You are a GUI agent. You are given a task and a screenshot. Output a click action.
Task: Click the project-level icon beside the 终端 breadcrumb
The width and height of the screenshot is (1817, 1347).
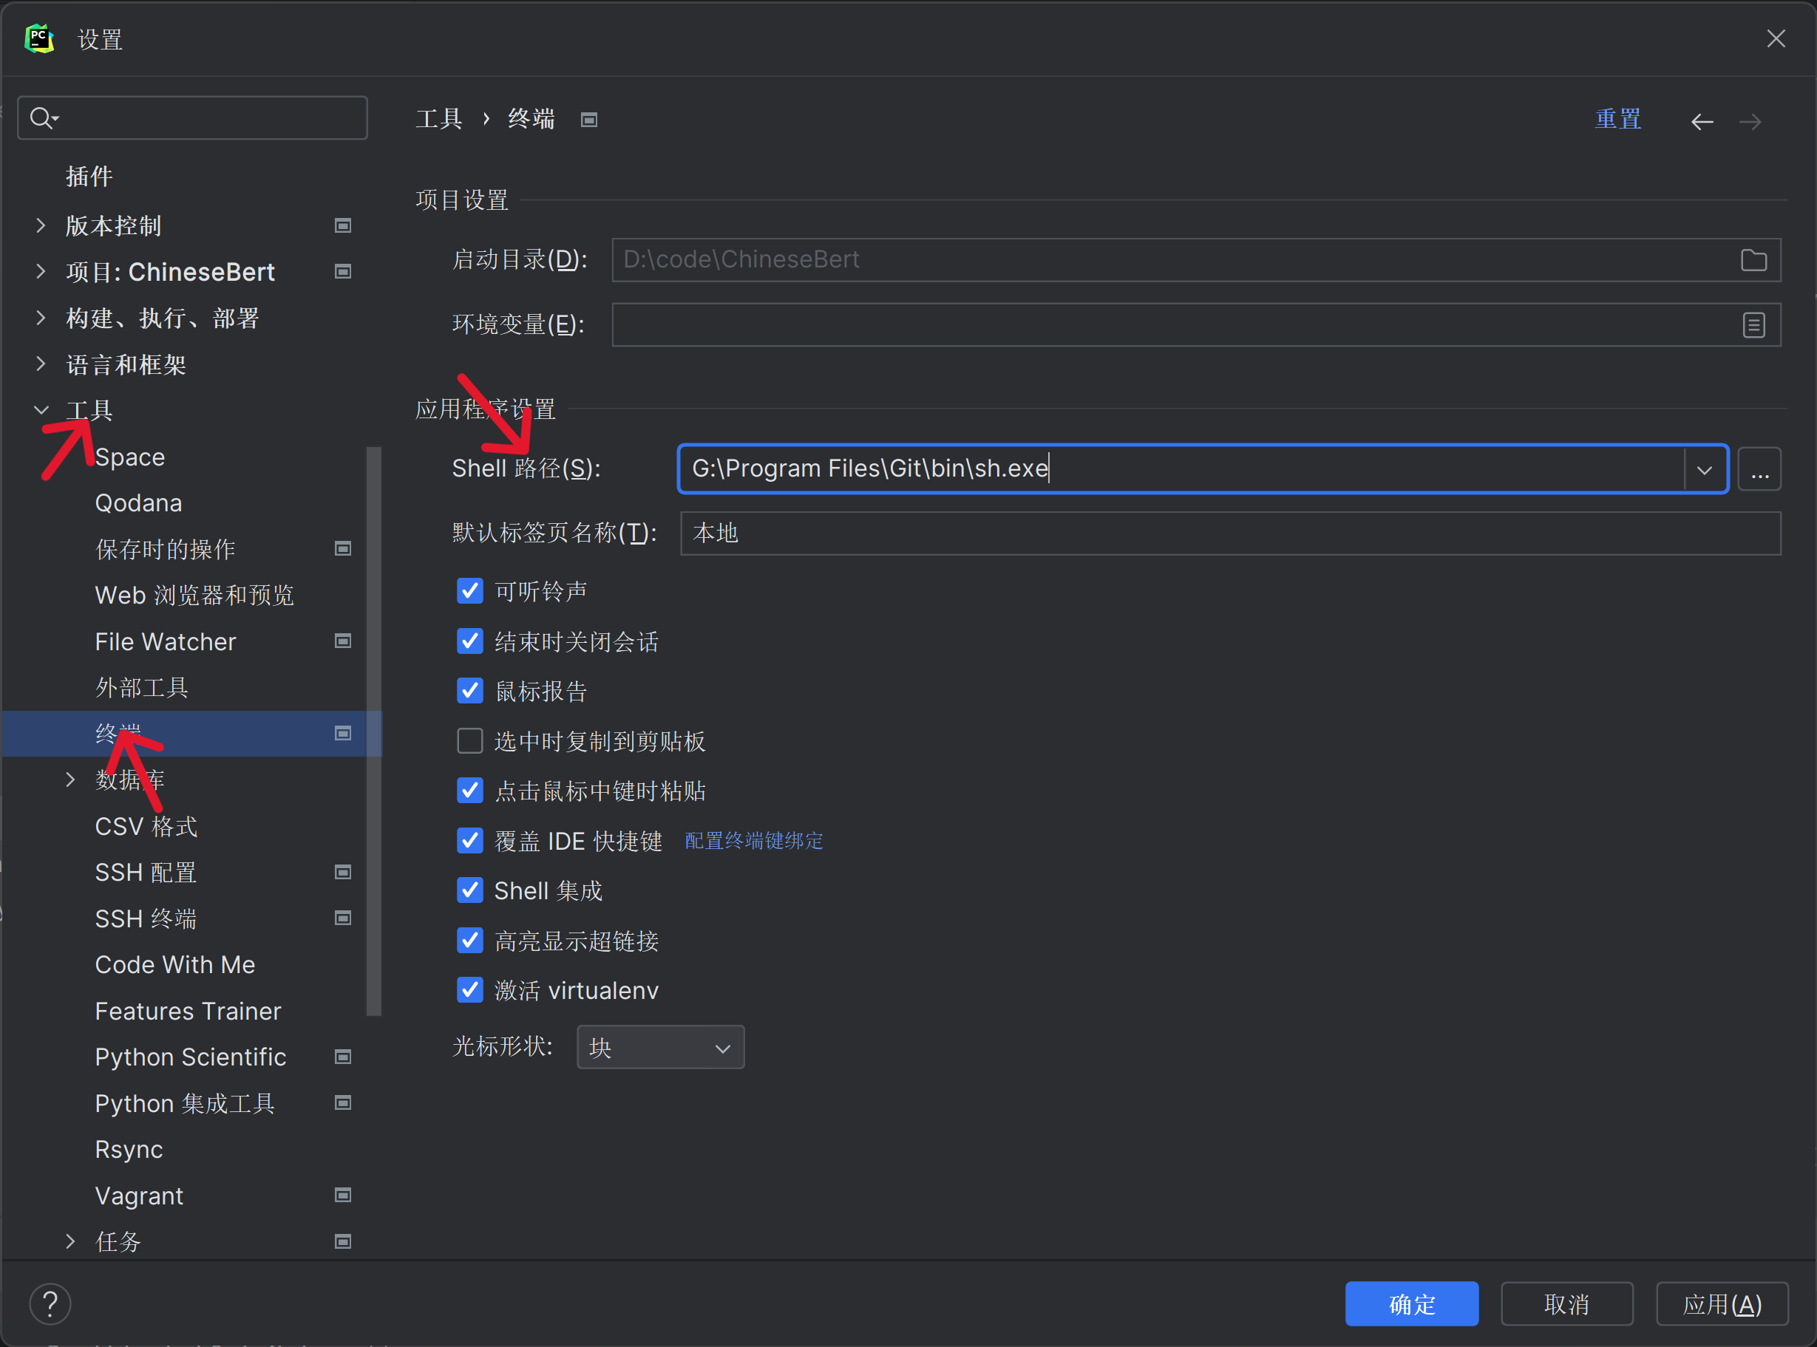click(589, 120)
